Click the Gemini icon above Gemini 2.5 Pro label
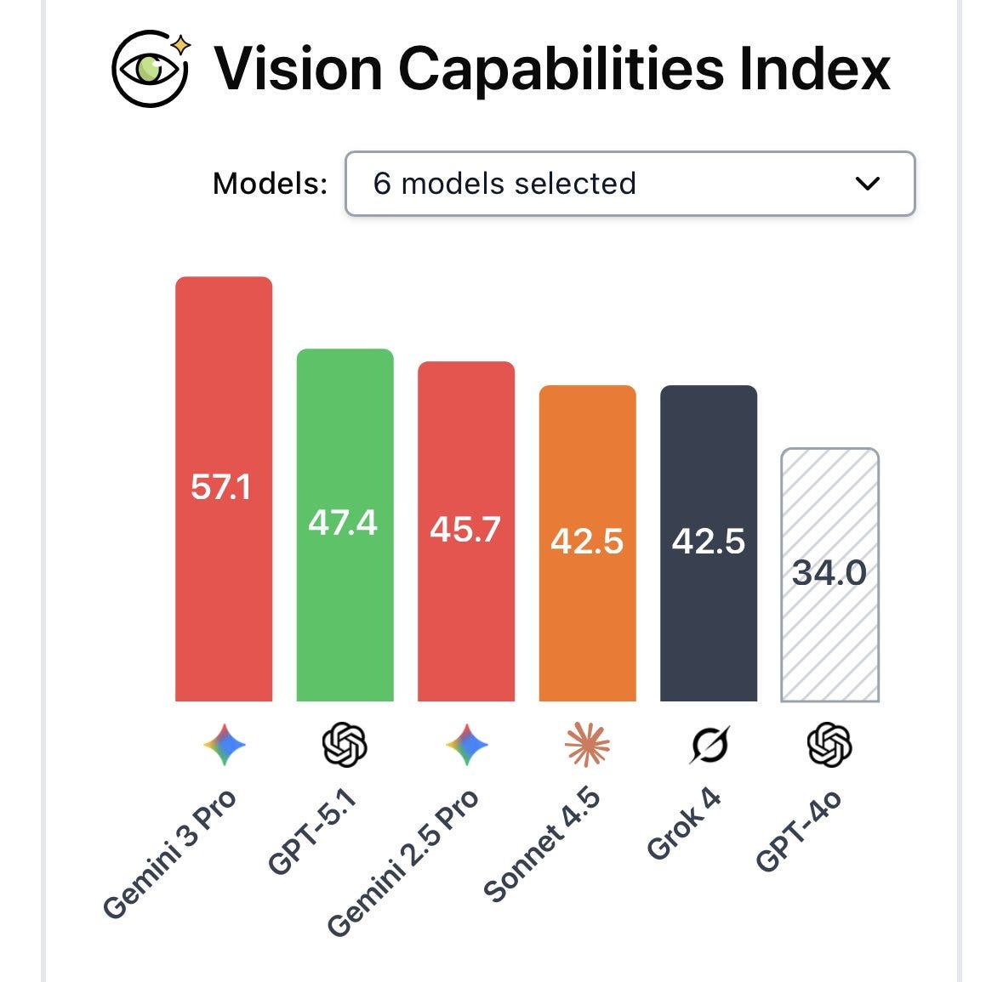The image size is (1003, 982). coord(467,745)
